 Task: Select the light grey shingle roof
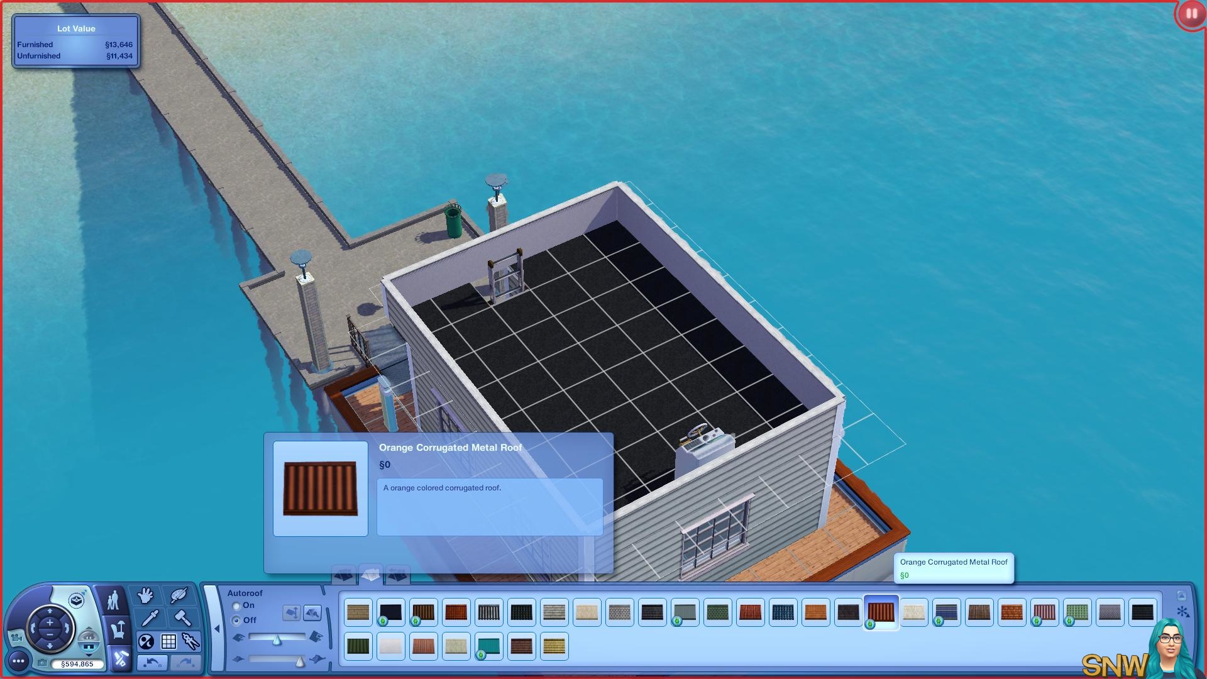point(554,612)
